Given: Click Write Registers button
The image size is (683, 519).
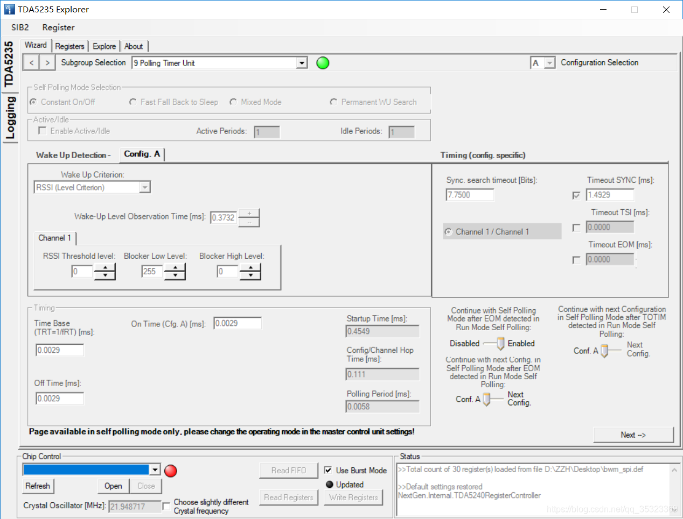Looking at the screenshot, I should click(x=353, y=497).
